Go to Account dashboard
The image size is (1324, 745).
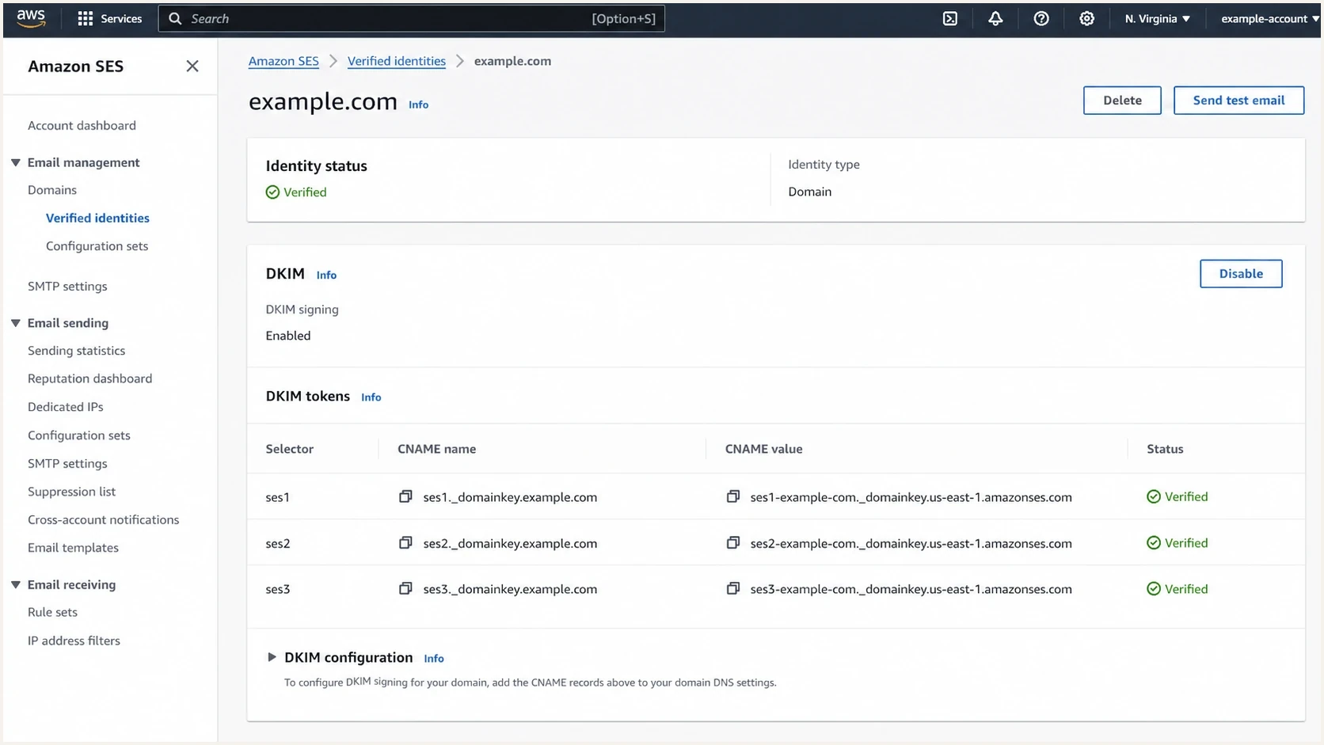click(82, 125)
